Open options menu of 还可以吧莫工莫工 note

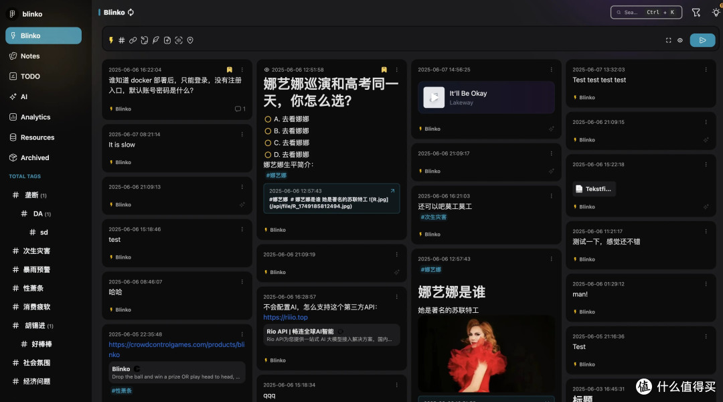click(x=551, y=196)
